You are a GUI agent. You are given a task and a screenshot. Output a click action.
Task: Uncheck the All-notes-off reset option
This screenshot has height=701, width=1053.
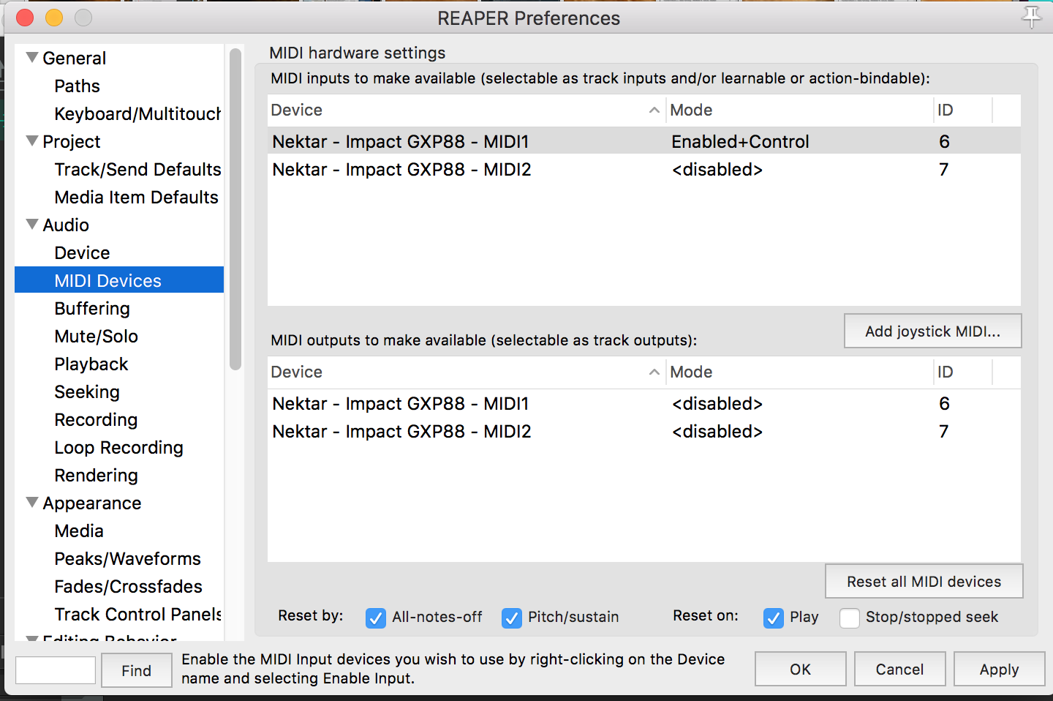[x=375, y=618]
